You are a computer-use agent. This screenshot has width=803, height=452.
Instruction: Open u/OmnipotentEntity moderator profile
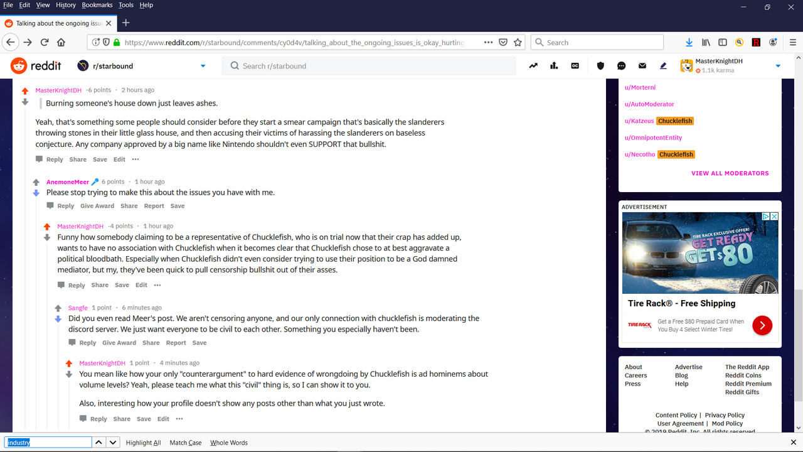(x=653, y=137)
